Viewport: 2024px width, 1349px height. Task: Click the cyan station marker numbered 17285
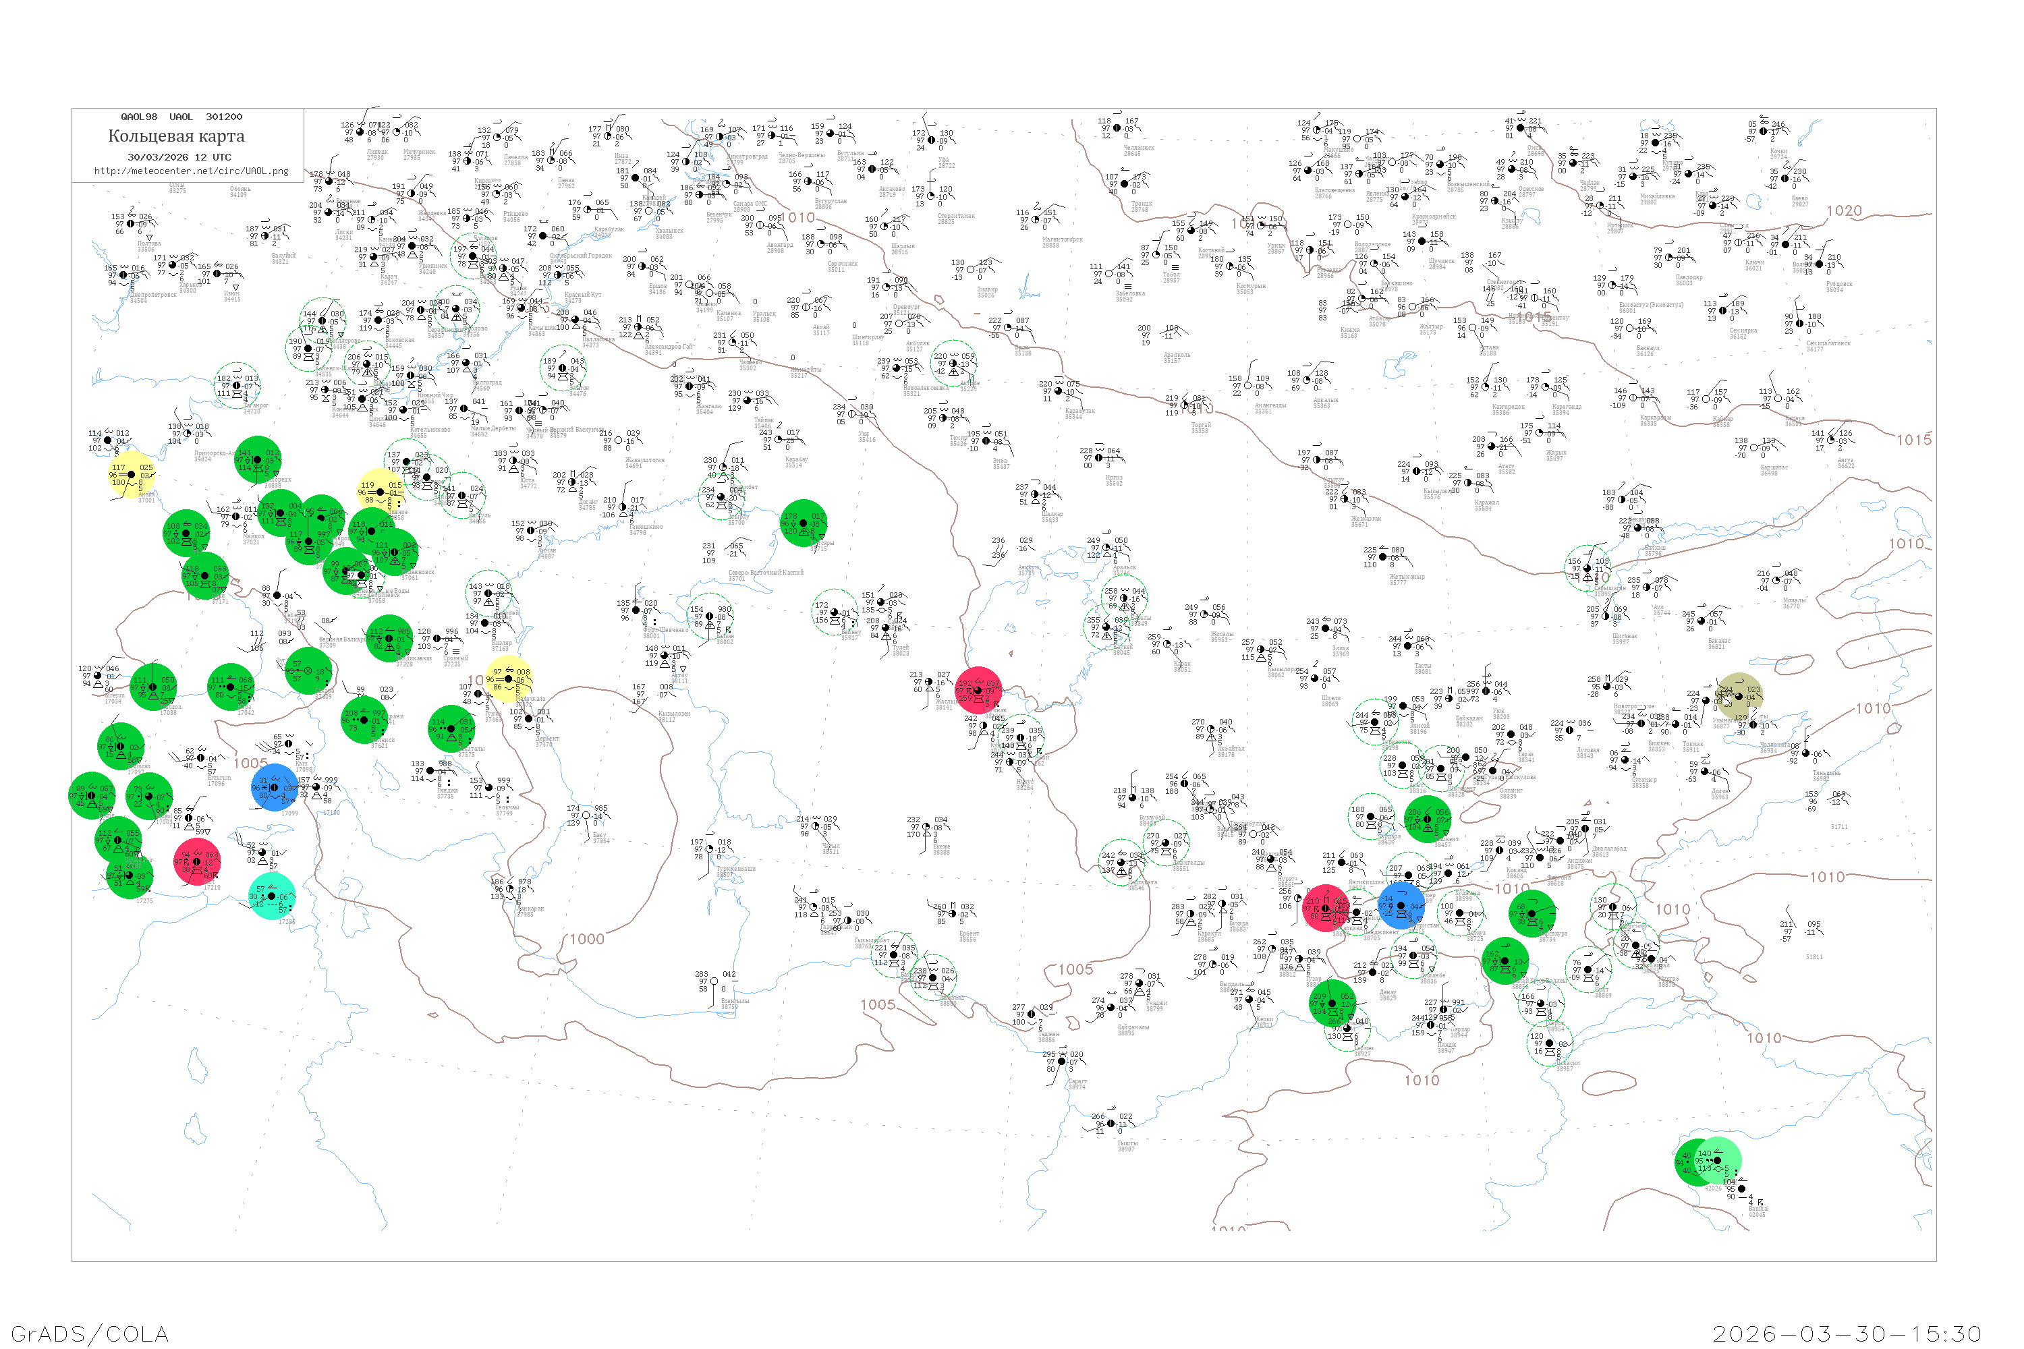pyautogui.click(x=272, y=896)
